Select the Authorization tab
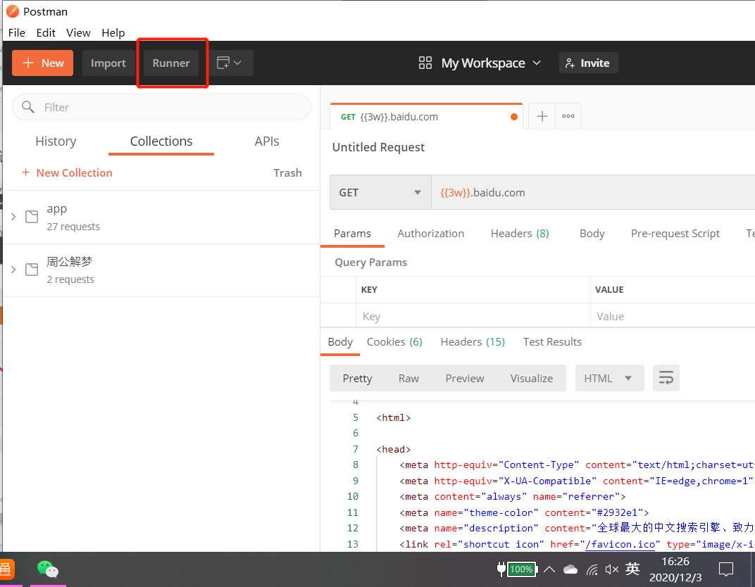 click(431, 234)
